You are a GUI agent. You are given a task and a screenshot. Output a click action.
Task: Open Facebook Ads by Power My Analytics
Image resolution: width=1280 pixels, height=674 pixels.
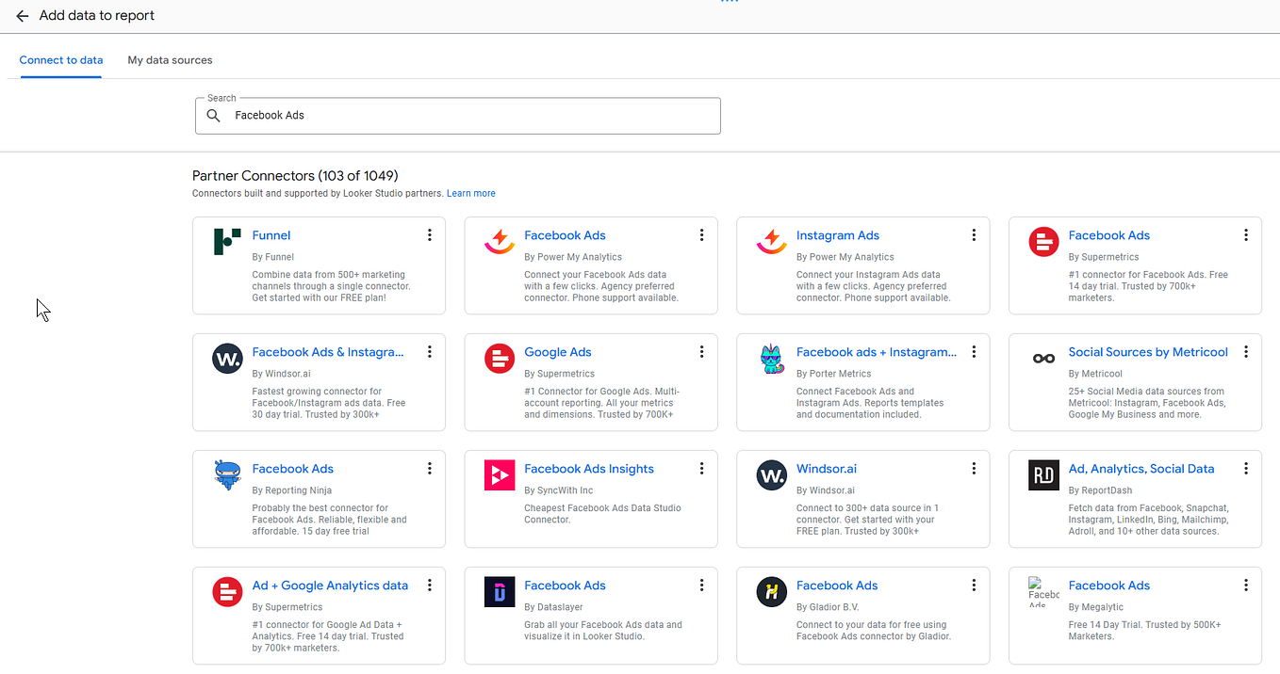point(565,234)
